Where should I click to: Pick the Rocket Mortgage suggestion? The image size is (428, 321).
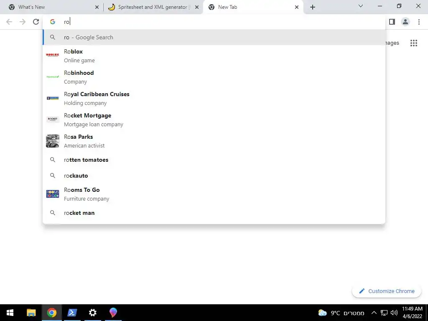click(214, 120)
